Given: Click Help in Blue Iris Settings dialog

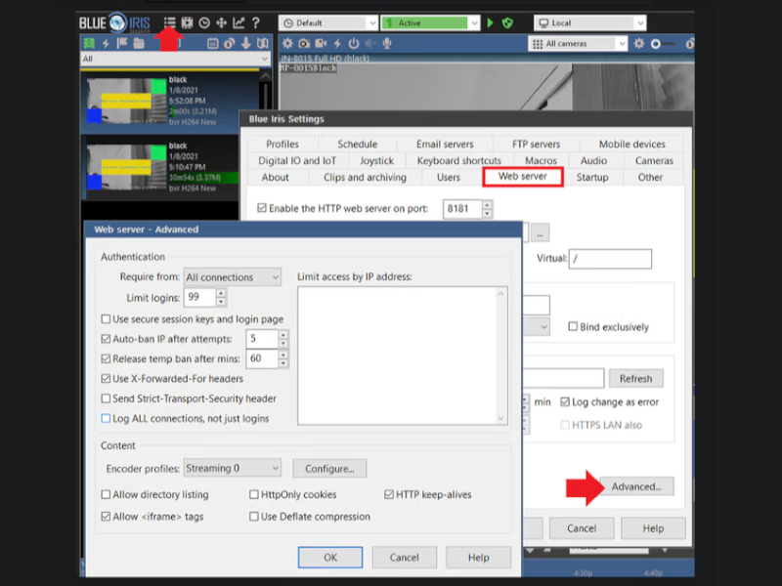Looking at the screenshot, I should coord(653,528).
